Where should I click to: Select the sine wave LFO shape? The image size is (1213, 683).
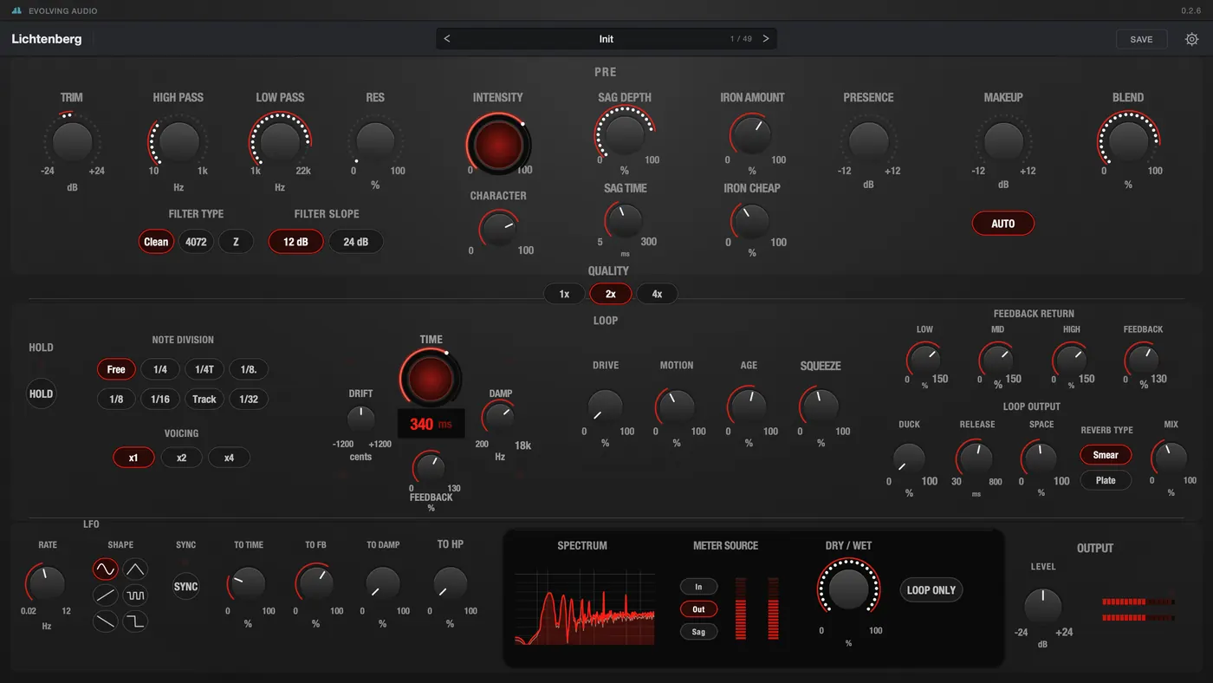pyautogui.click(x=105, y=569)
